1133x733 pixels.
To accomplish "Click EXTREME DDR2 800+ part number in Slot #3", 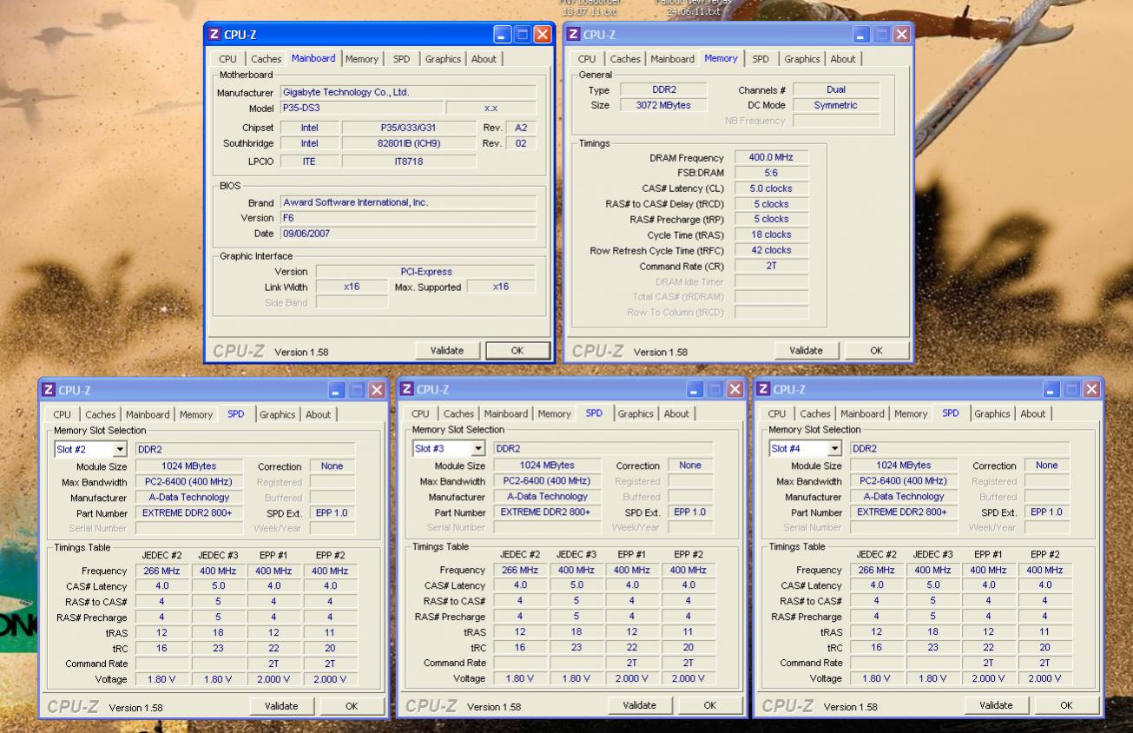I will [546, 512].
